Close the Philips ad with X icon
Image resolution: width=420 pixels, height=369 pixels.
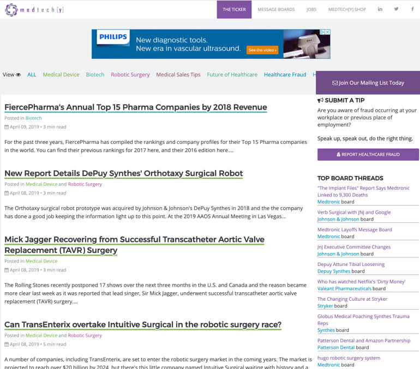click(x=327, y=32)
